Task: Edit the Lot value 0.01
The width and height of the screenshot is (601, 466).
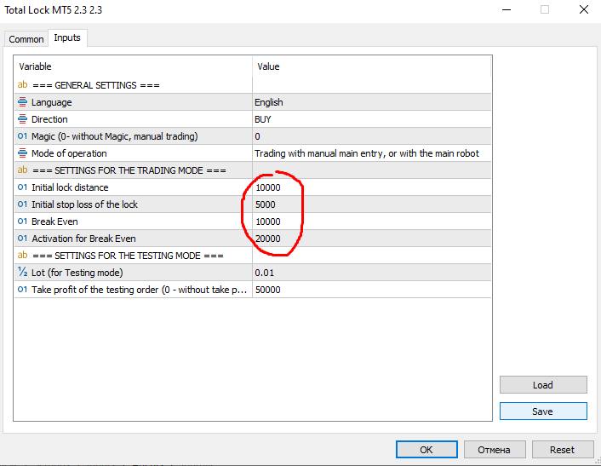Action: coord(372,273)
